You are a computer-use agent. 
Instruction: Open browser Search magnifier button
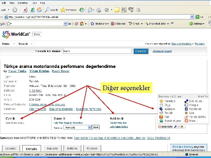[51, 10]
